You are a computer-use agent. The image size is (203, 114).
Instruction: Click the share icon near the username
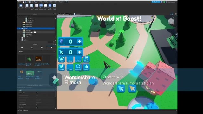click(166, 2)
